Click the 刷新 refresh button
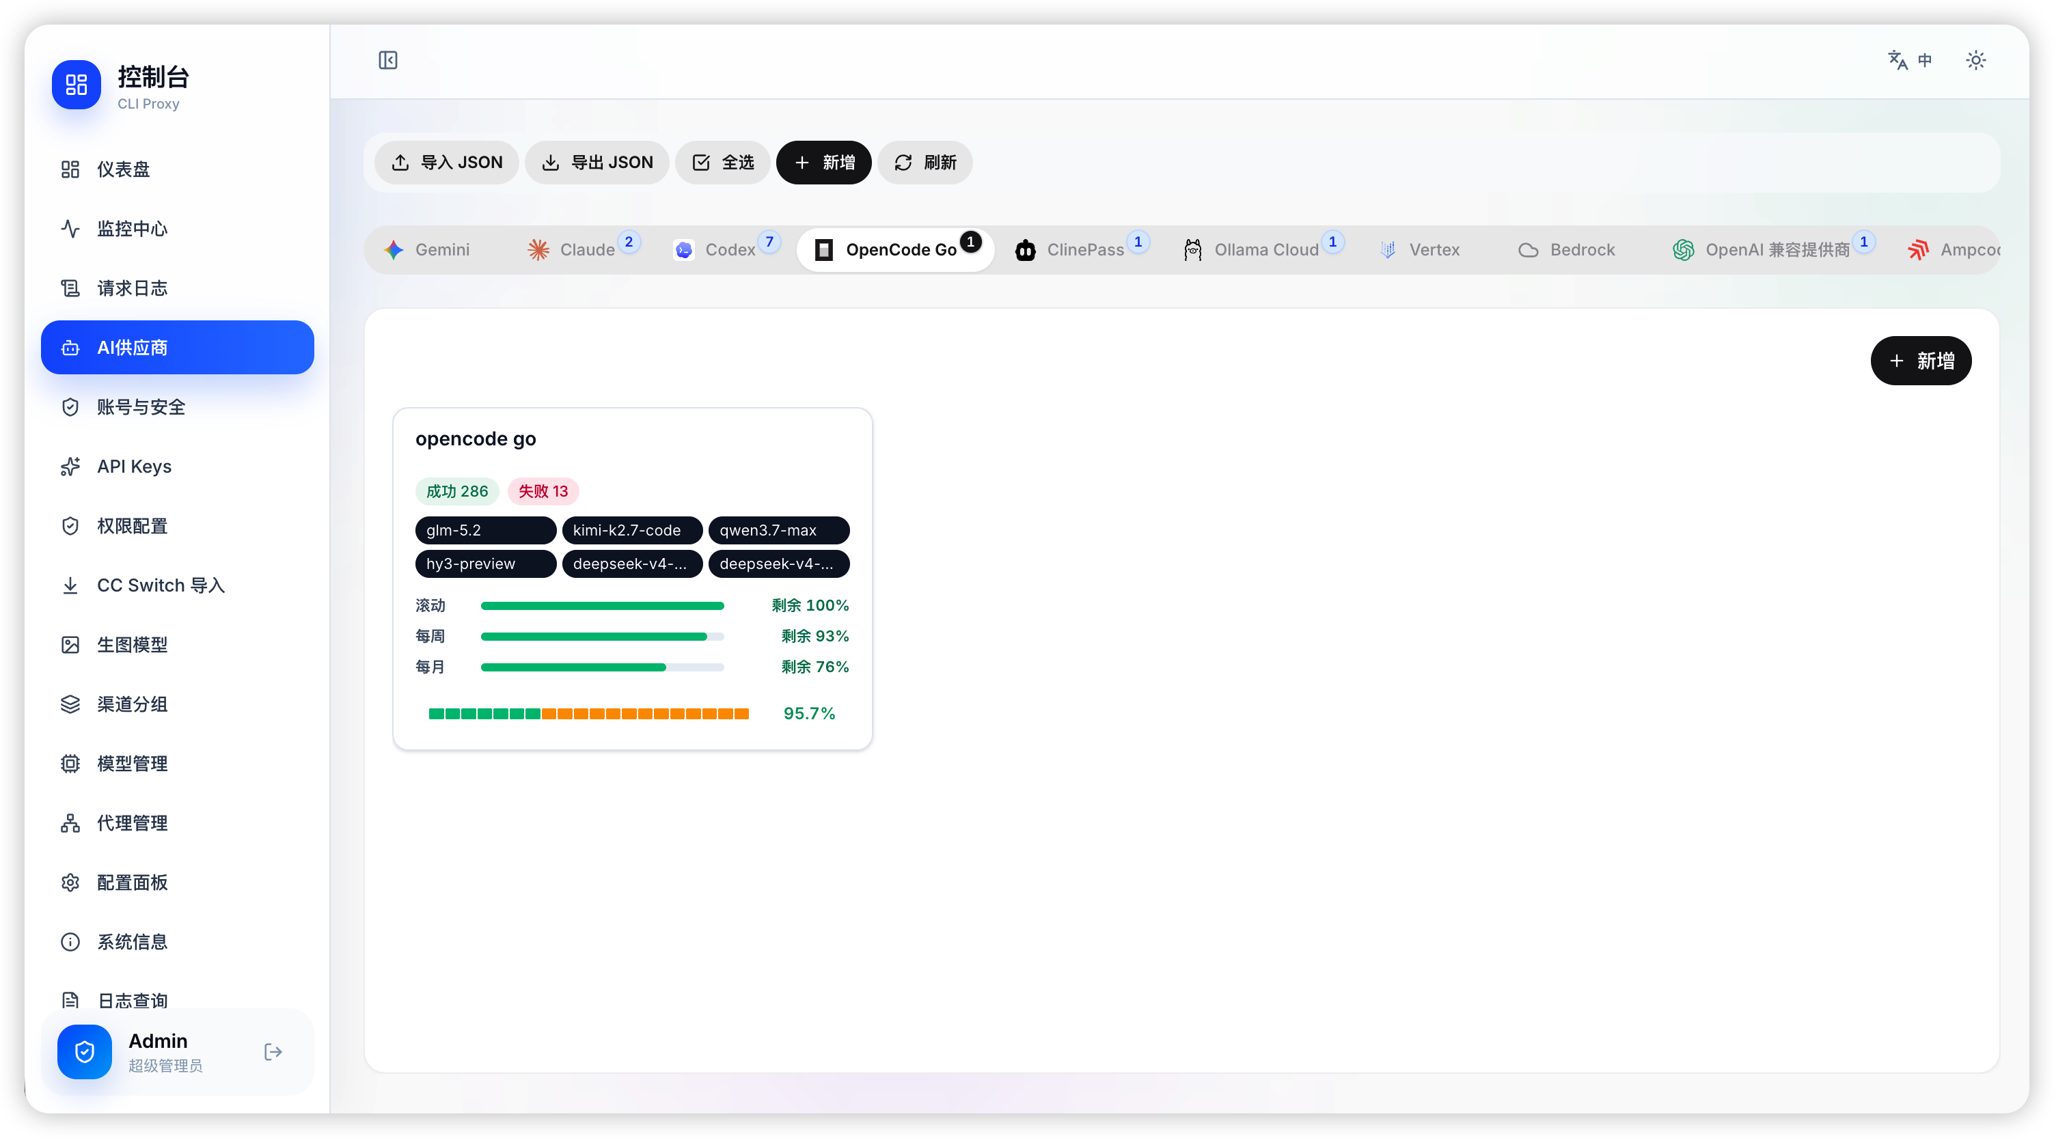The image size is (2054, 1138). tap(925, 163)
